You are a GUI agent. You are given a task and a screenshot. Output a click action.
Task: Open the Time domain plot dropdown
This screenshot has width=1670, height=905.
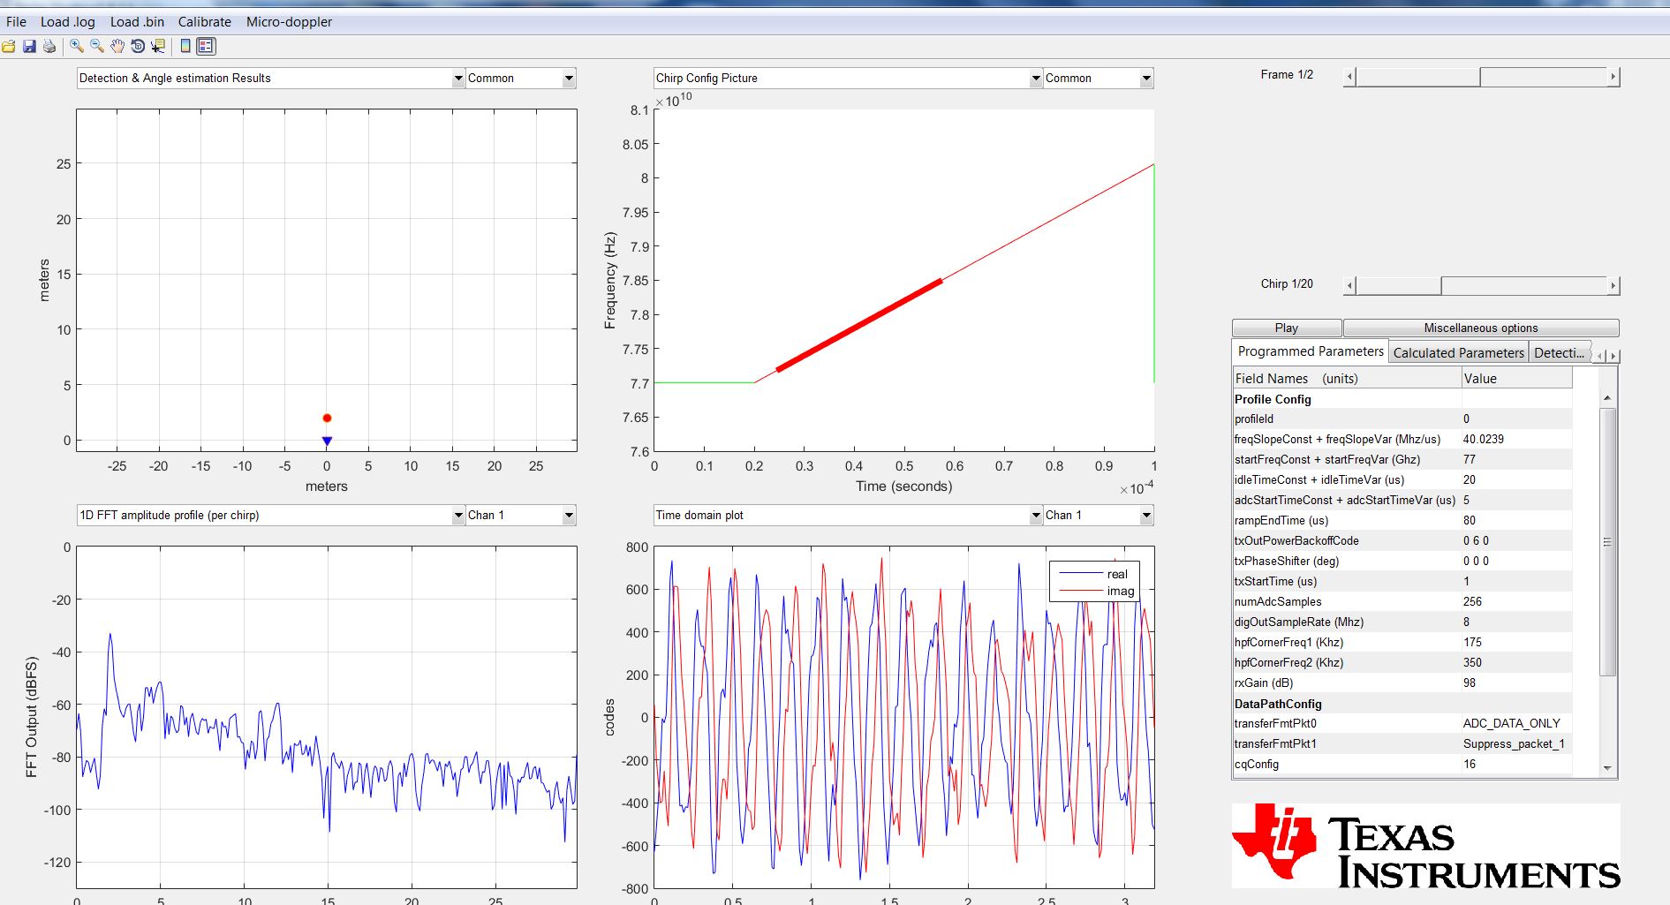(x=848, y=516)
